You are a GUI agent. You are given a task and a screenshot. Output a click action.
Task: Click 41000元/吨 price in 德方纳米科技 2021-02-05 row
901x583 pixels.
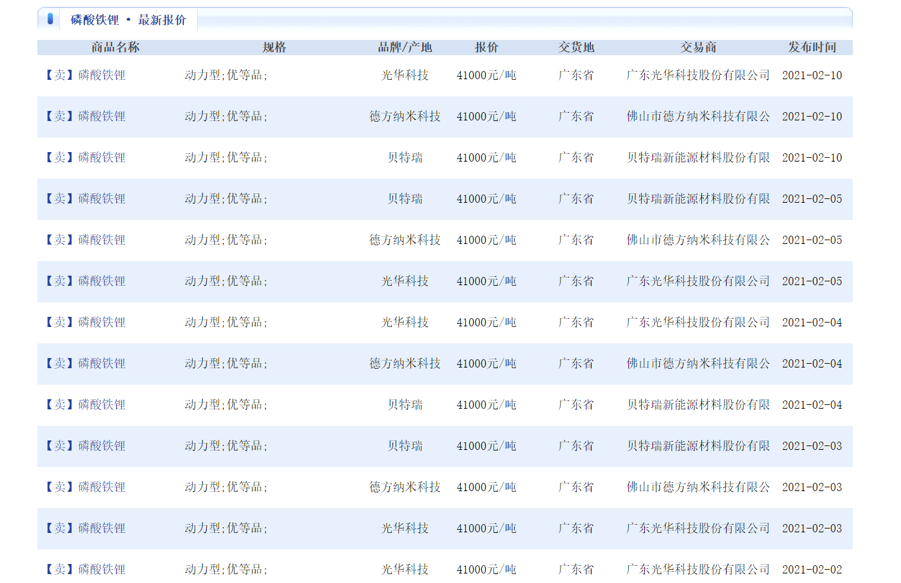pyautogui.click(x=486, y=240)
